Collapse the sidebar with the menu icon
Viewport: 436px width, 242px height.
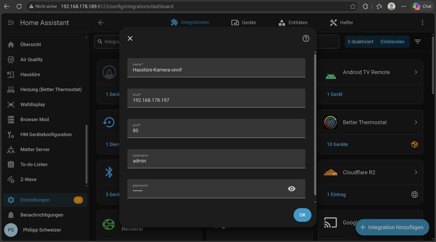(11, 23)
